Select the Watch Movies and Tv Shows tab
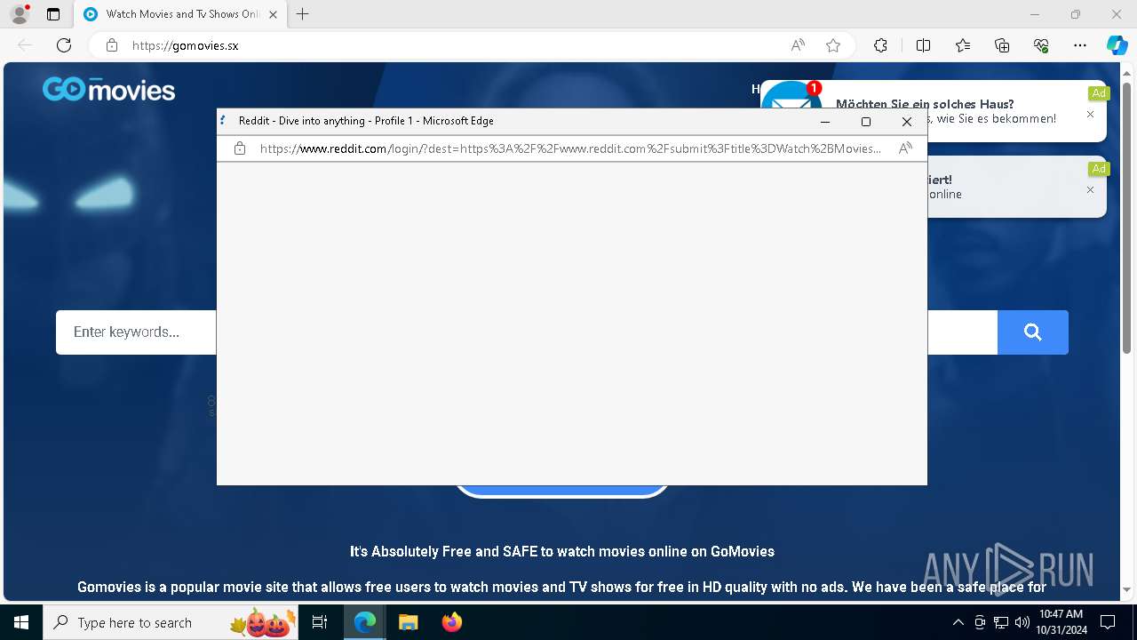The width and height of the screenshot is (1137, 640). pyautogui.click(x=180, y=14)
